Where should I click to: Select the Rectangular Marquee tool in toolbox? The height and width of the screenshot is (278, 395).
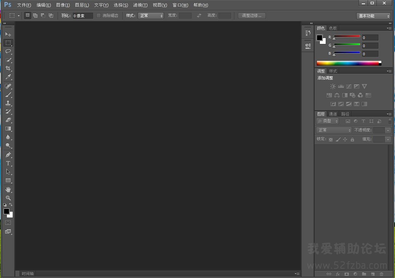pyautogui.click(x=8, y=43)
